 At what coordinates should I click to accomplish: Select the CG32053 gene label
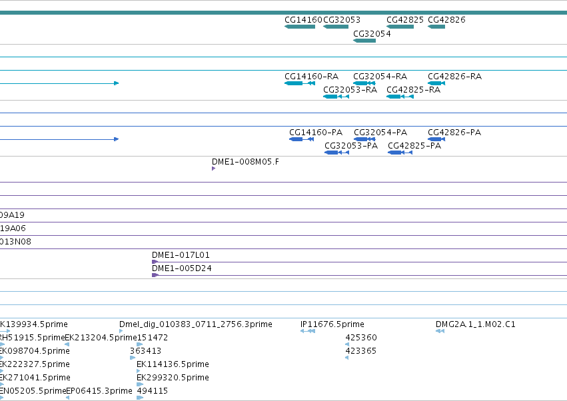(342, 20)
